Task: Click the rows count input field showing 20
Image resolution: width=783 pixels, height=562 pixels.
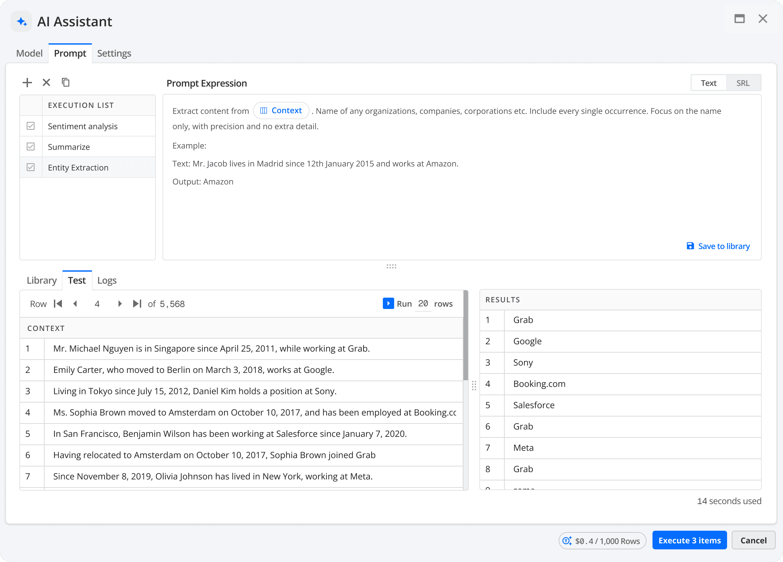Action: click(x=422, y=304)
